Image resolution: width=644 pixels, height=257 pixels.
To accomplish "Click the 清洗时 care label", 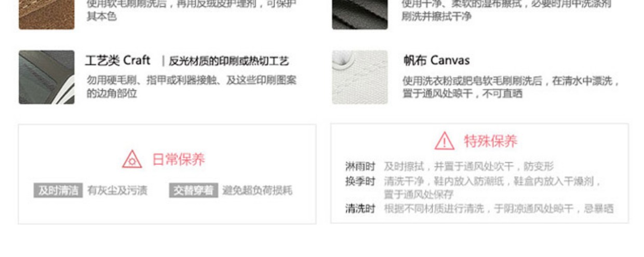I will click(x=360, y=208).
